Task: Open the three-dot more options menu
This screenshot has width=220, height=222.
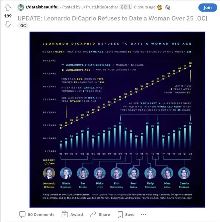Action: [143, 214]
